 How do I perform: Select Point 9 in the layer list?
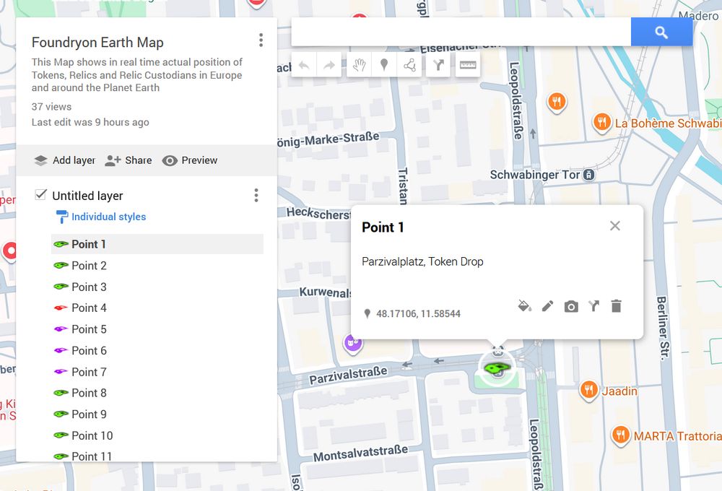157,414
